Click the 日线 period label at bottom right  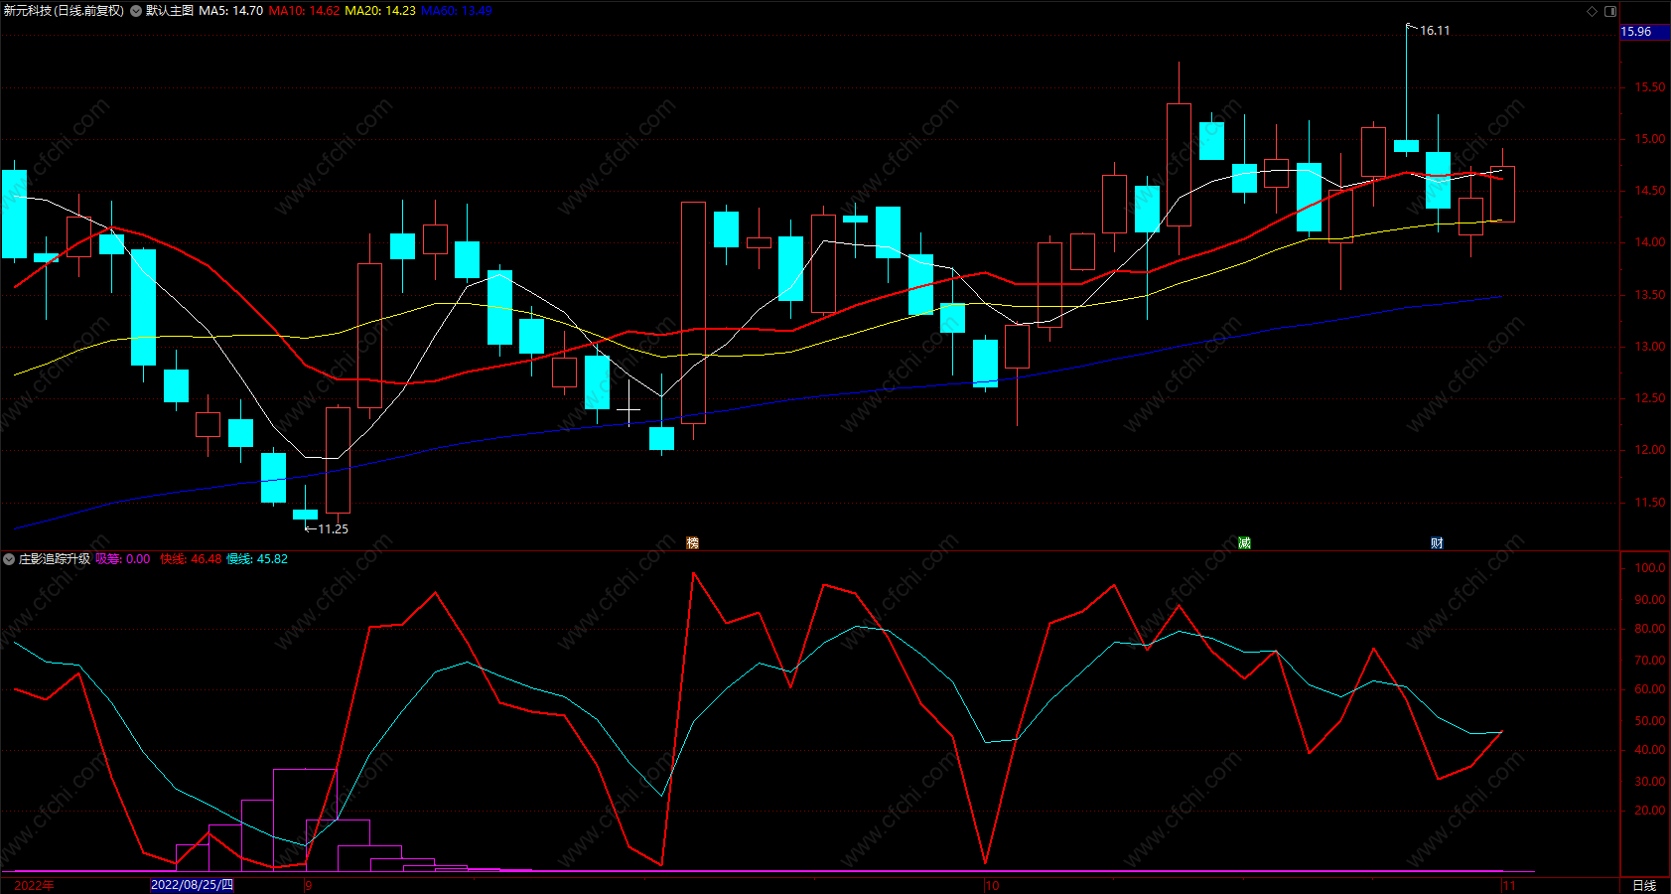click(x=1644, y=885)
